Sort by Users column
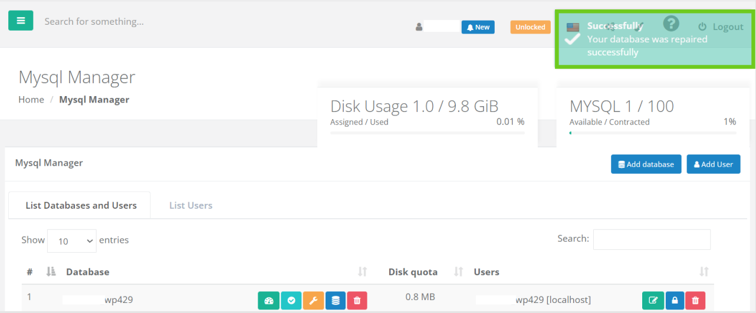This screenshot has width=756, height=313. [x=487, y=272]
